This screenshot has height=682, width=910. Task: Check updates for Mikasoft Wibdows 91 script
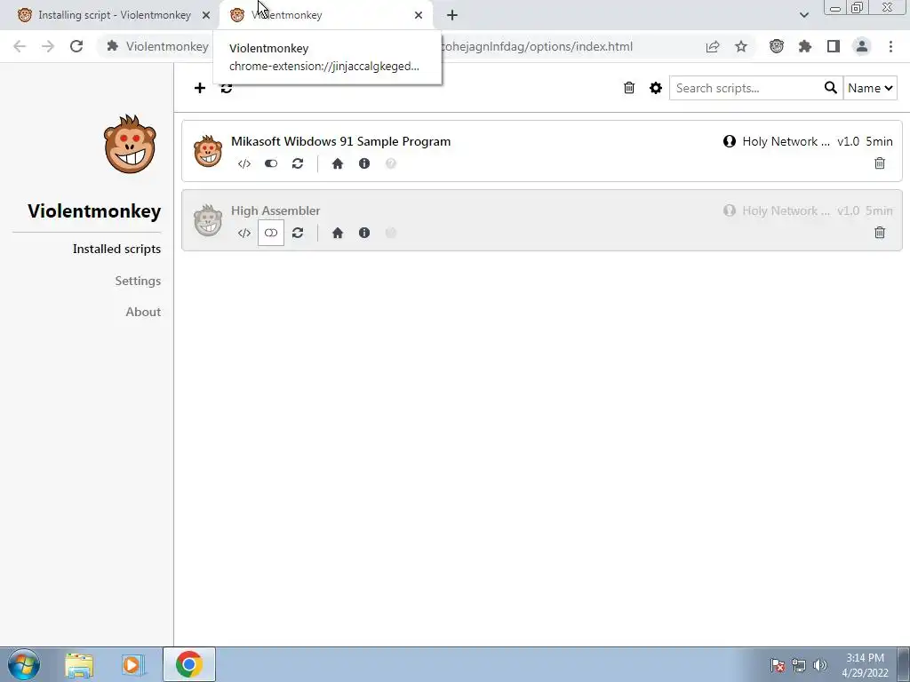(x=298, y=163)
